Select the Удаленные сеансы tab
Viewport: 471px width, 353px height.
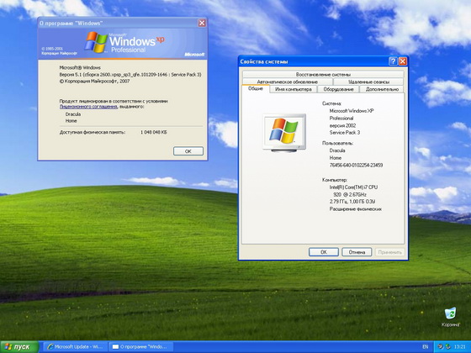point(368,82)
